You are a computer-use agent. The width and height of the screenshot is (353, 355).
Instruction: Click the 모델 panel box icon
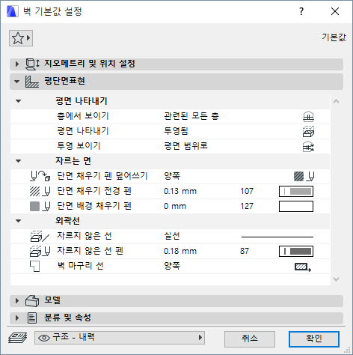[32, 301]
